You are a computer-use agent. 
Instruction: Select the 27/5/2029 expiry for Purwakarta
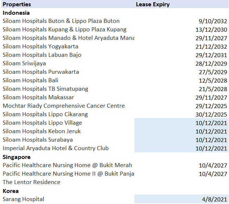point(213,72)
